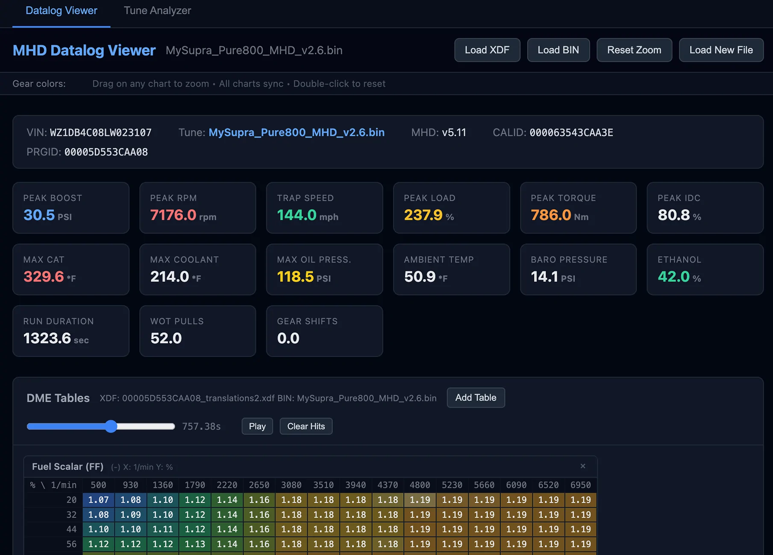Screen dimensions: 773x555
Task: Switch to the Tune Analyzer tab
Action: pos(157,11)
